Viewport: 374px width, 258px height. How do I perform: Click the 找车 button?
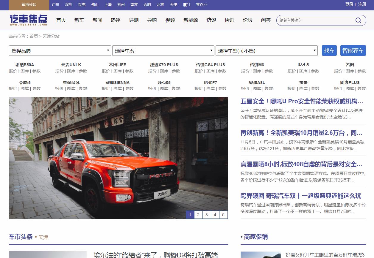pyautogui.click(x=329, y=50)
